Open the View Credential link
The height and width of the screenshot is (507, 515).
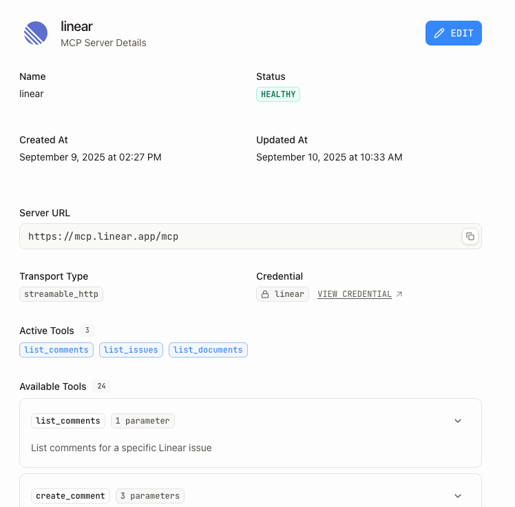coord(355,294)
